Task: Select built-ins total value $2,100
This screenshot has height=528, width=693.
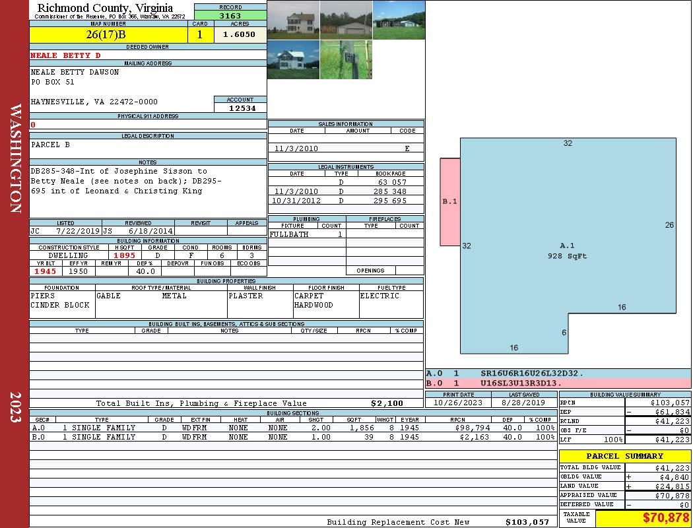Action: [x=387, y=403]
